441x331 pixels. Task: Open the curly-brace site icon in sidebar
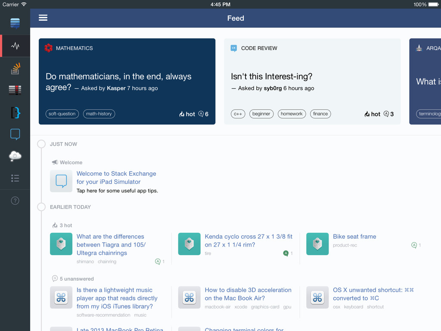(x=16, y=112)
